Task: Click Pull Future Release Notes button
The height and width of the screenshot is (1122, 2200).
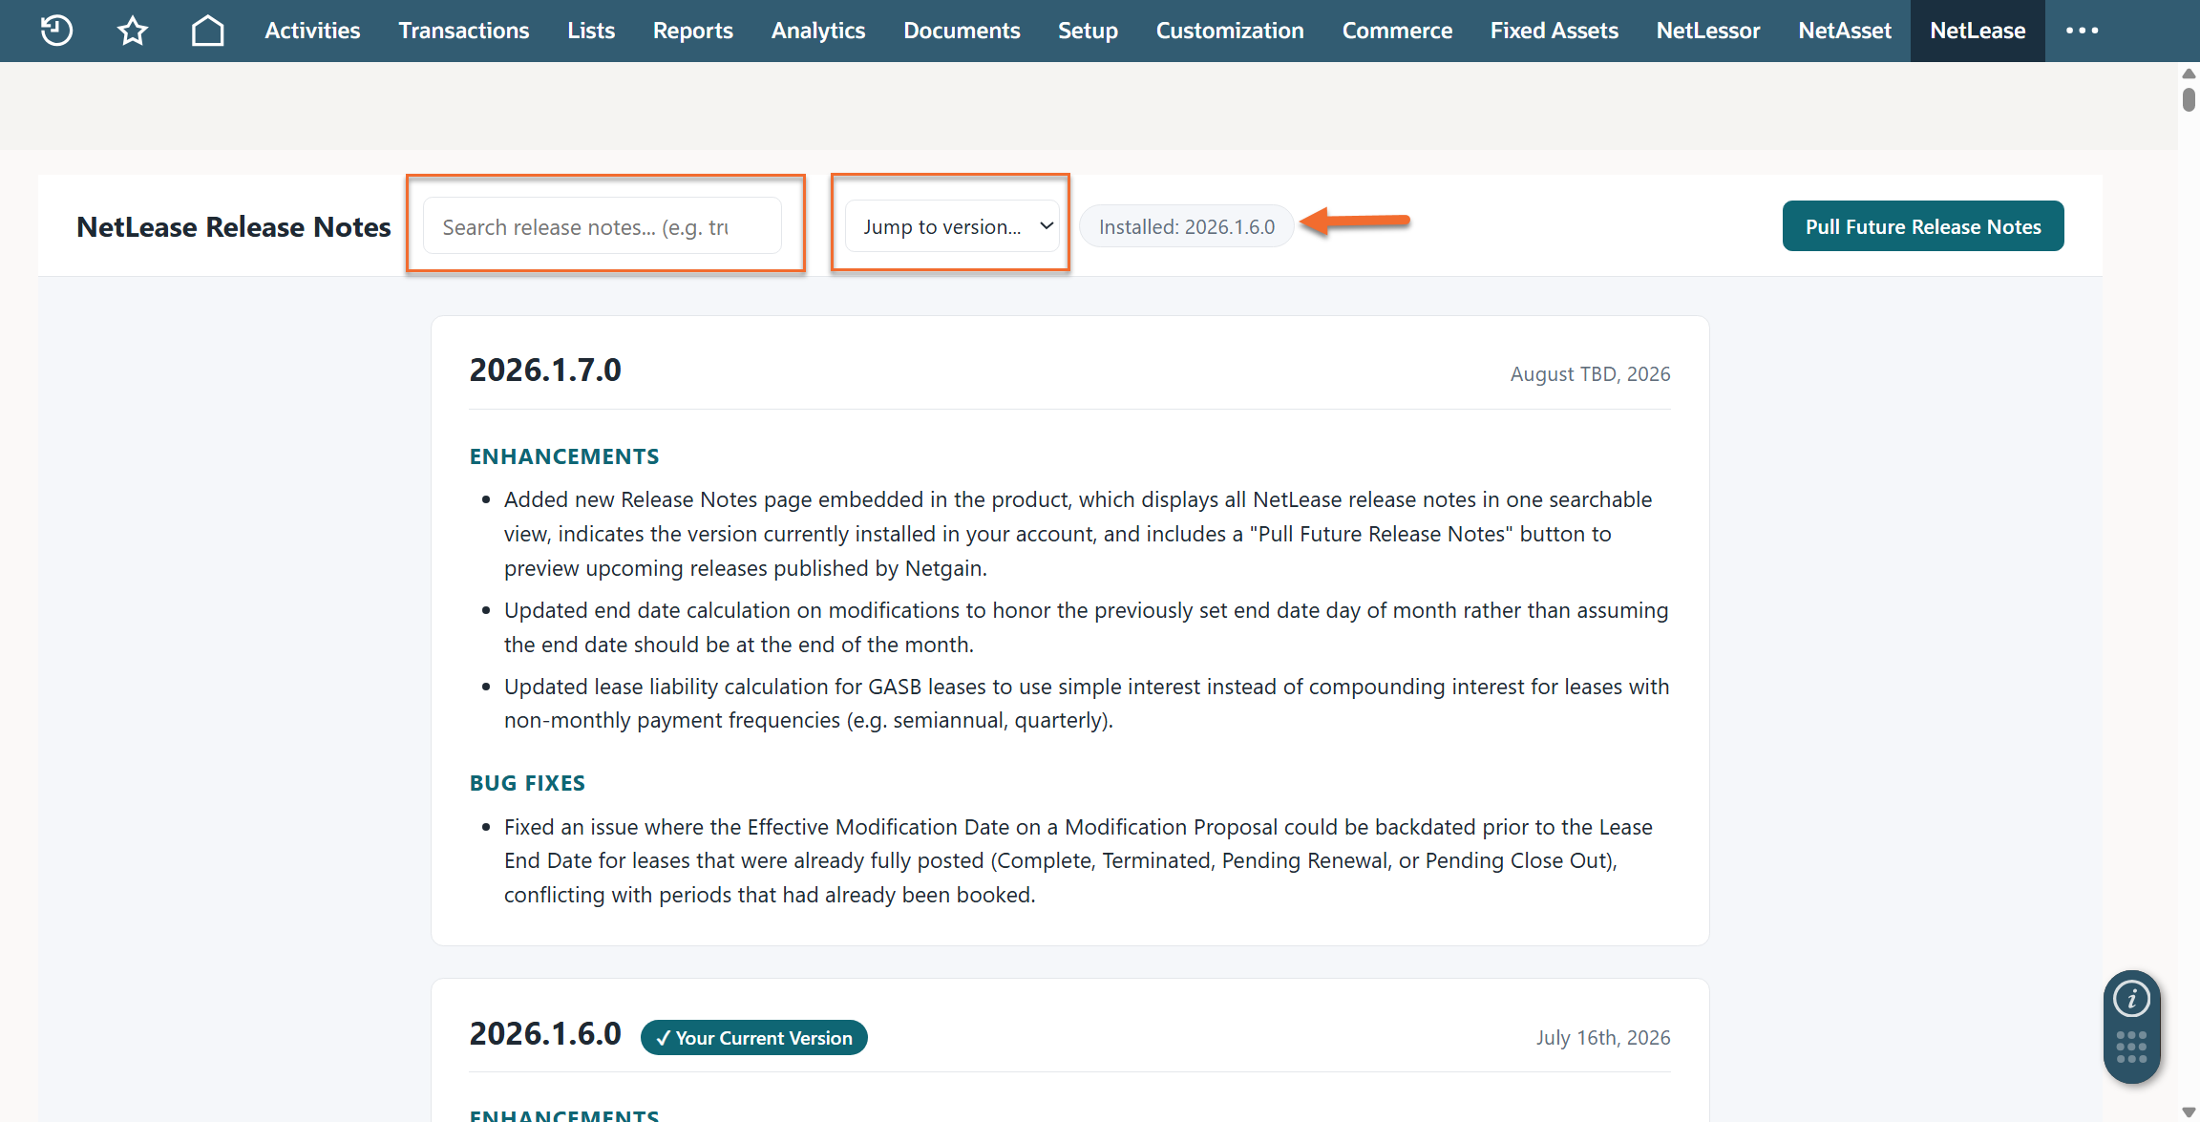Action: point(1922,226)
